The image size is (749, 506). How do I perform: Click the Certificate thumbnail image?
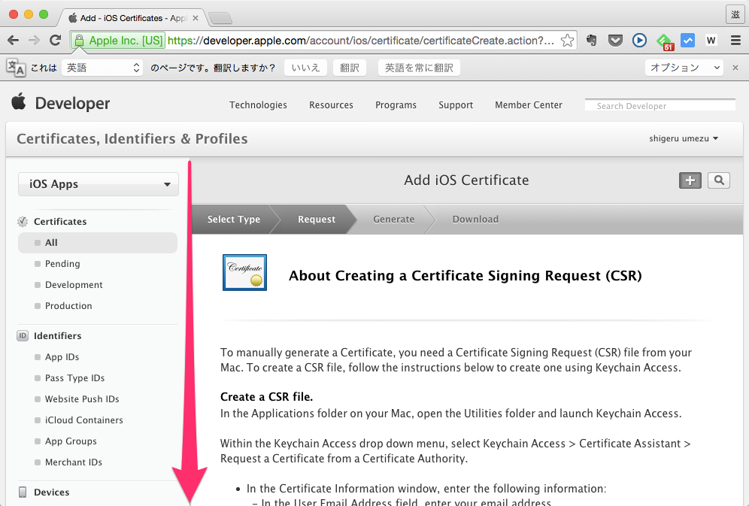point(244,273)
